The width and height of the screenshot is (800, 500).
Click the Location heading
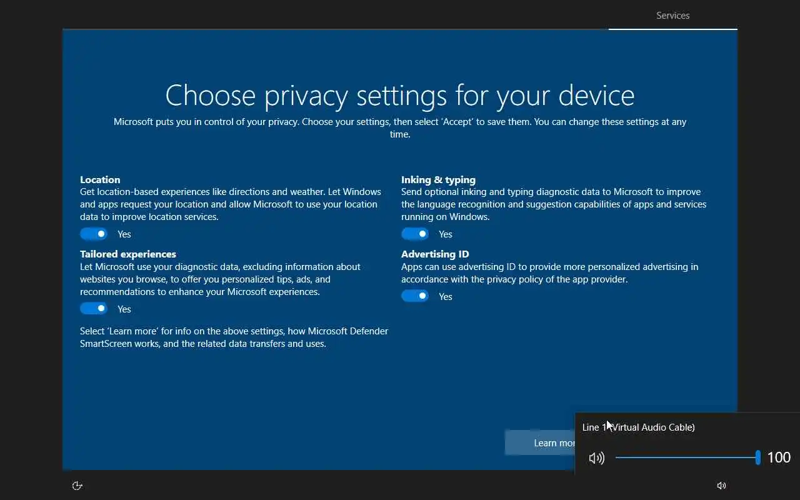100,179
